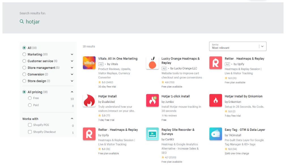Select the Free pricing radio button
The width and height of the screenshot is (290, 166).
click(30, 98)
